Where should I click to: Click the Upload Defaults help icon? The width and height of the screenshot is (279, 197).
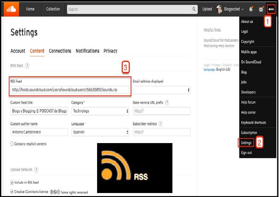pos(36,170)
